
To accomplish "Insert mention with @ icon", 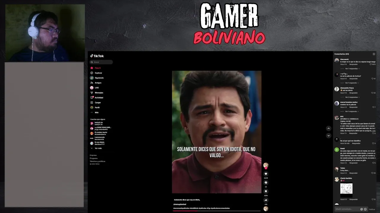I will pyautogui.click(x=362, y=209).
